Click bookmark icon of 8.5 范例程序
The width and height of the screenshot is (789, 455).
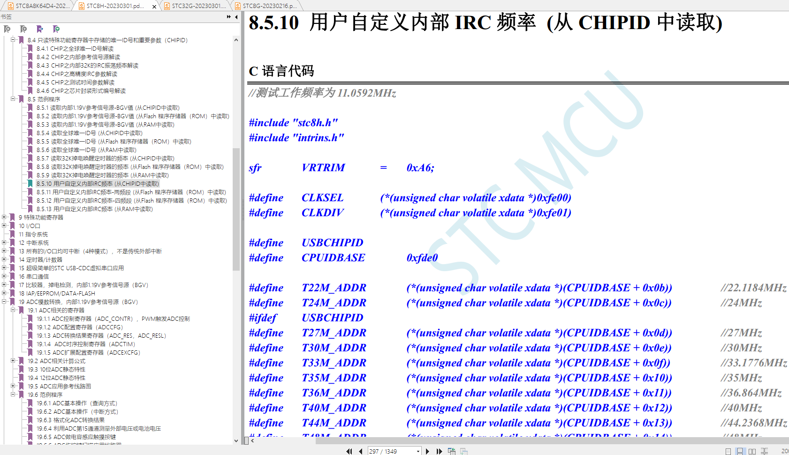pos(21,99)
